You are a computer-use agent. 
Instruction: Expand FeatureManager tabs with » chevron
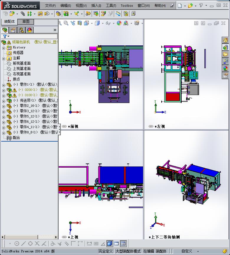(55, 30)
